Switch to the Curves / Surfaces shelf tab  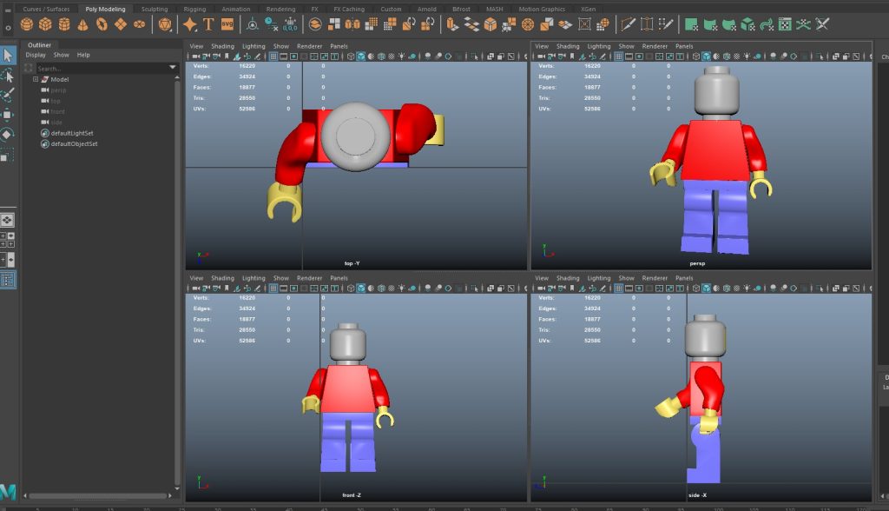coord(46,9)
